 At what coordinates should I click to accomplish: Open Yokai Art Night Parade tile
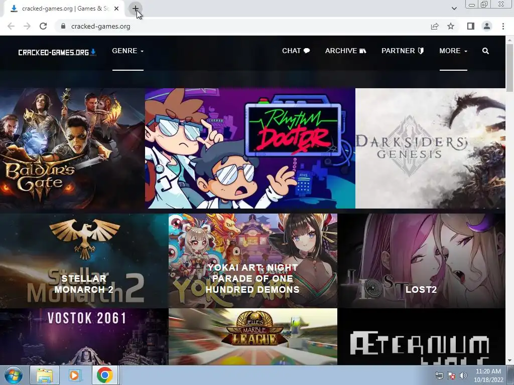tap(253, 261)
